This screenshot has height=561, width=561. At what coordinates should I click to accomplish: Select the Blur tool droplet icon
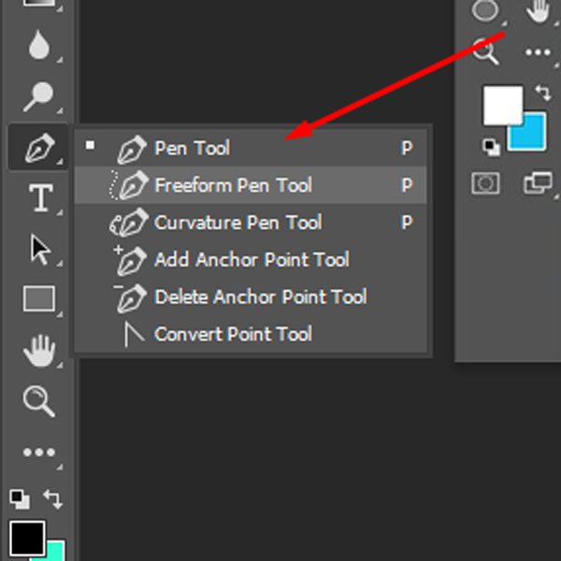point(38,46)
